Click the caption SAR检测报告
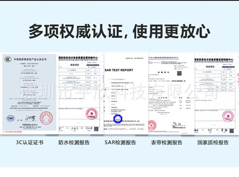The width and height of the screenshot is (239, 177). [120, 142]
